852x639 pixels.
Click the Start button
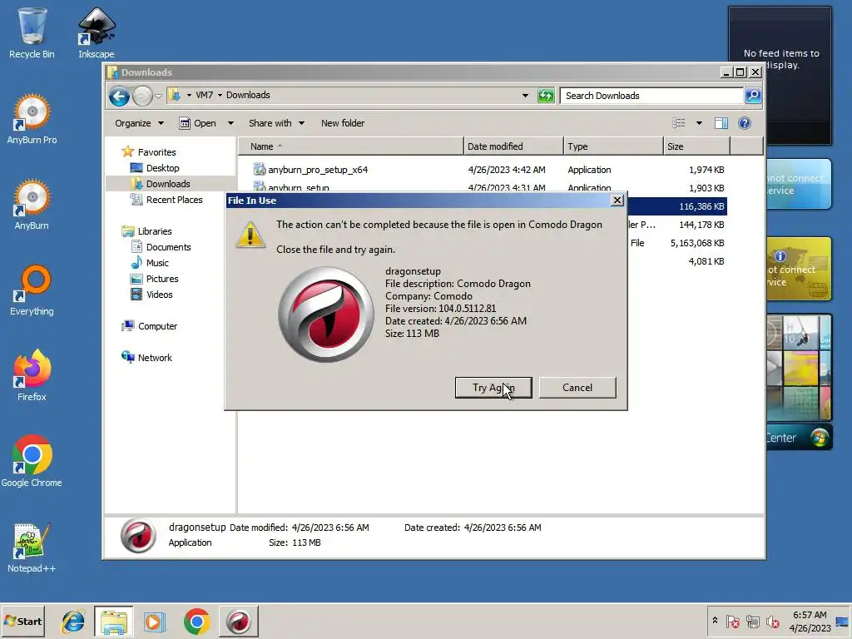pyautogui.click(x=22, y=621)
